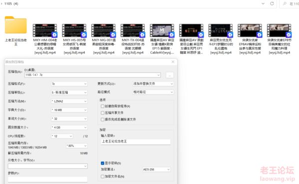This screenshot has height=184, width=299.
Task: Open the LZMA2 compression method dropdown
Action: (69, 101)
